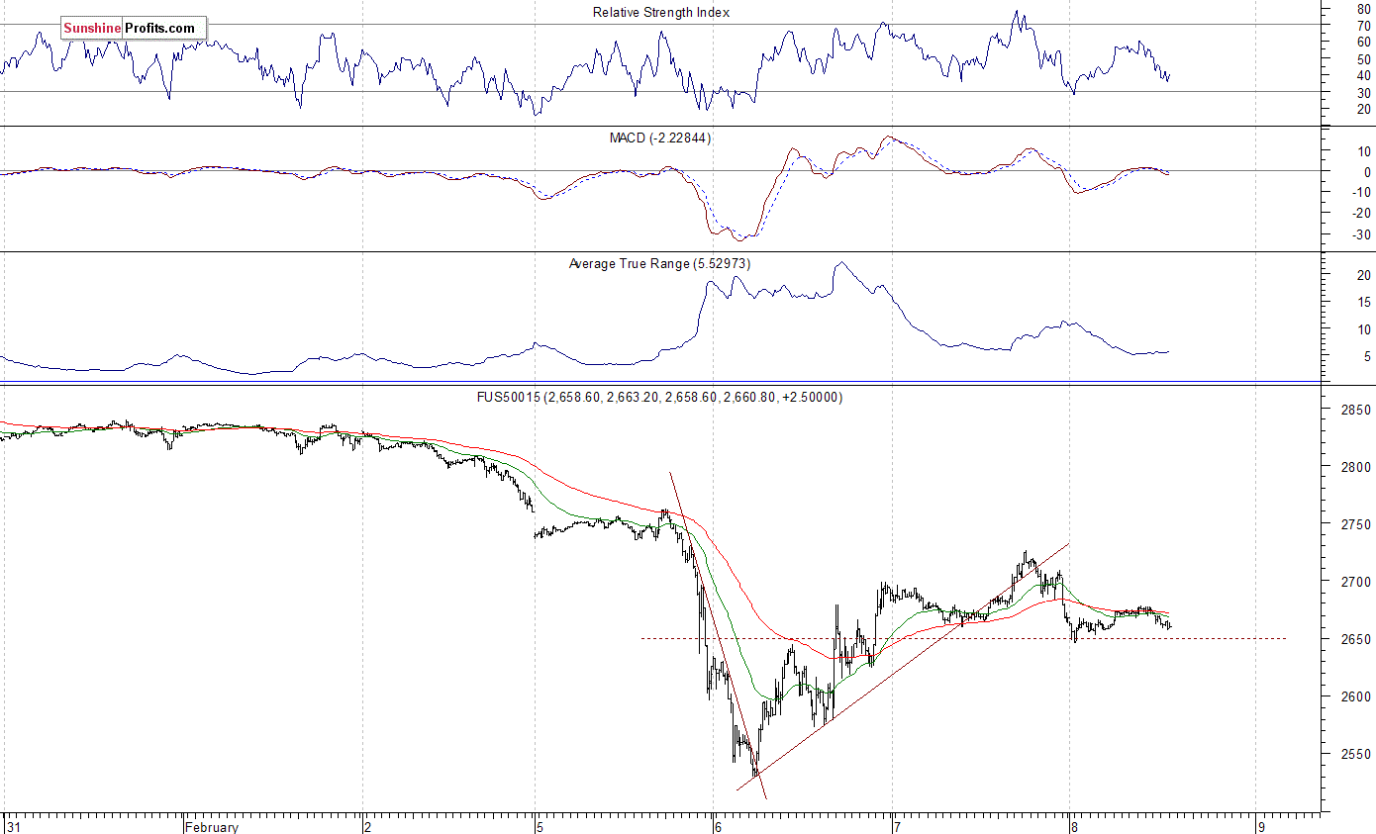
Task: Select the FUS50015 price chart title
Action: pyautogui.click(x=659, y=397)
